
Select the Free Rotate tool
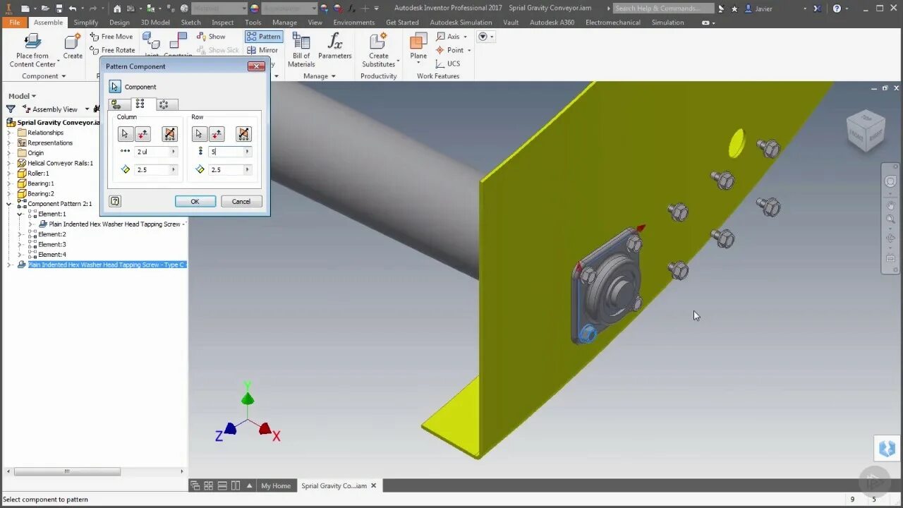(x=113, y=50)
